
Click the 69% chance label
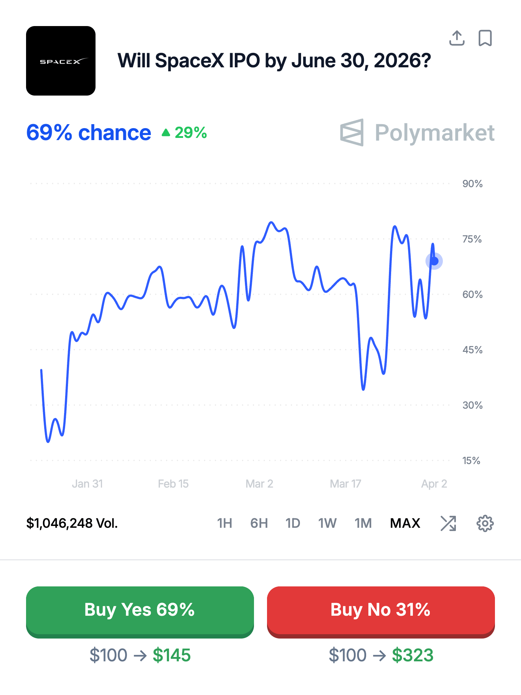[89, 133]
